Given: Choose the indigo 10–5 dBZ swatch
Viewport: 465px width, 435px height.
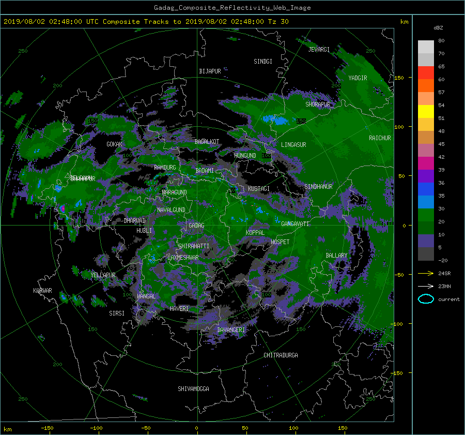Looking at the screenshot, I should (426, 241).
